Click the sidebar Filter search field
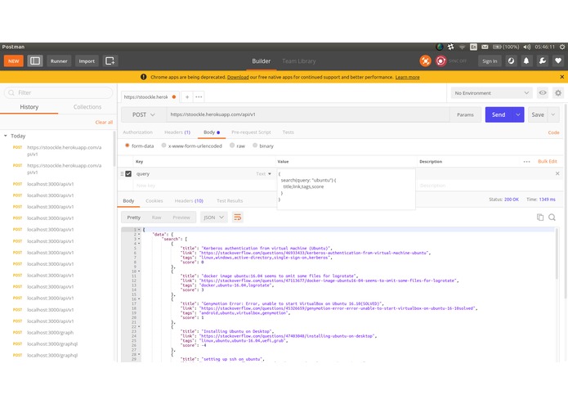The image size is (568, 404). pos(59,92)
